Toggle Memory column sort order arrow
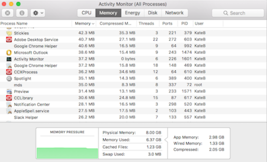Screen dimensions: 267x162 (x=93, y=24)
